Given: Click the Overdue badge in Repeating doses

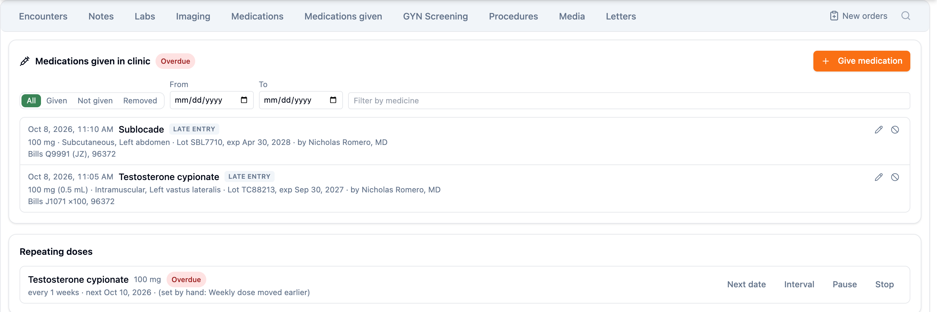Looking at the screenshot, I should pyautogui.click(x=186, y=280).
